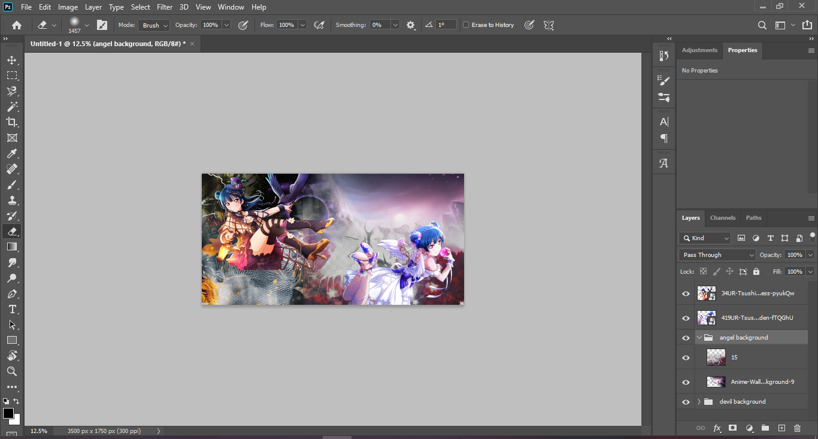818x439 pixels.
Task: Select the Rectangular Marquee tool
Action: pos(11,75)
